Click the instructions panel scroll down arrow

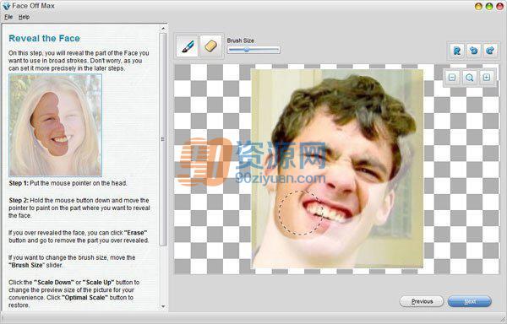pos(163,306)
